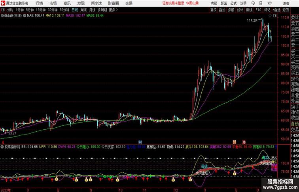Open the 行情 menu
299x192 pixels.
tap(39, 3)
